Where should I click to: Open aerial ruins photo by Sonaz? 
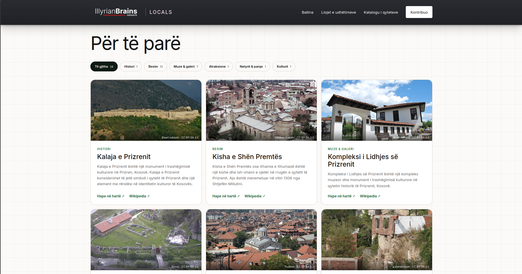point(146,240)
